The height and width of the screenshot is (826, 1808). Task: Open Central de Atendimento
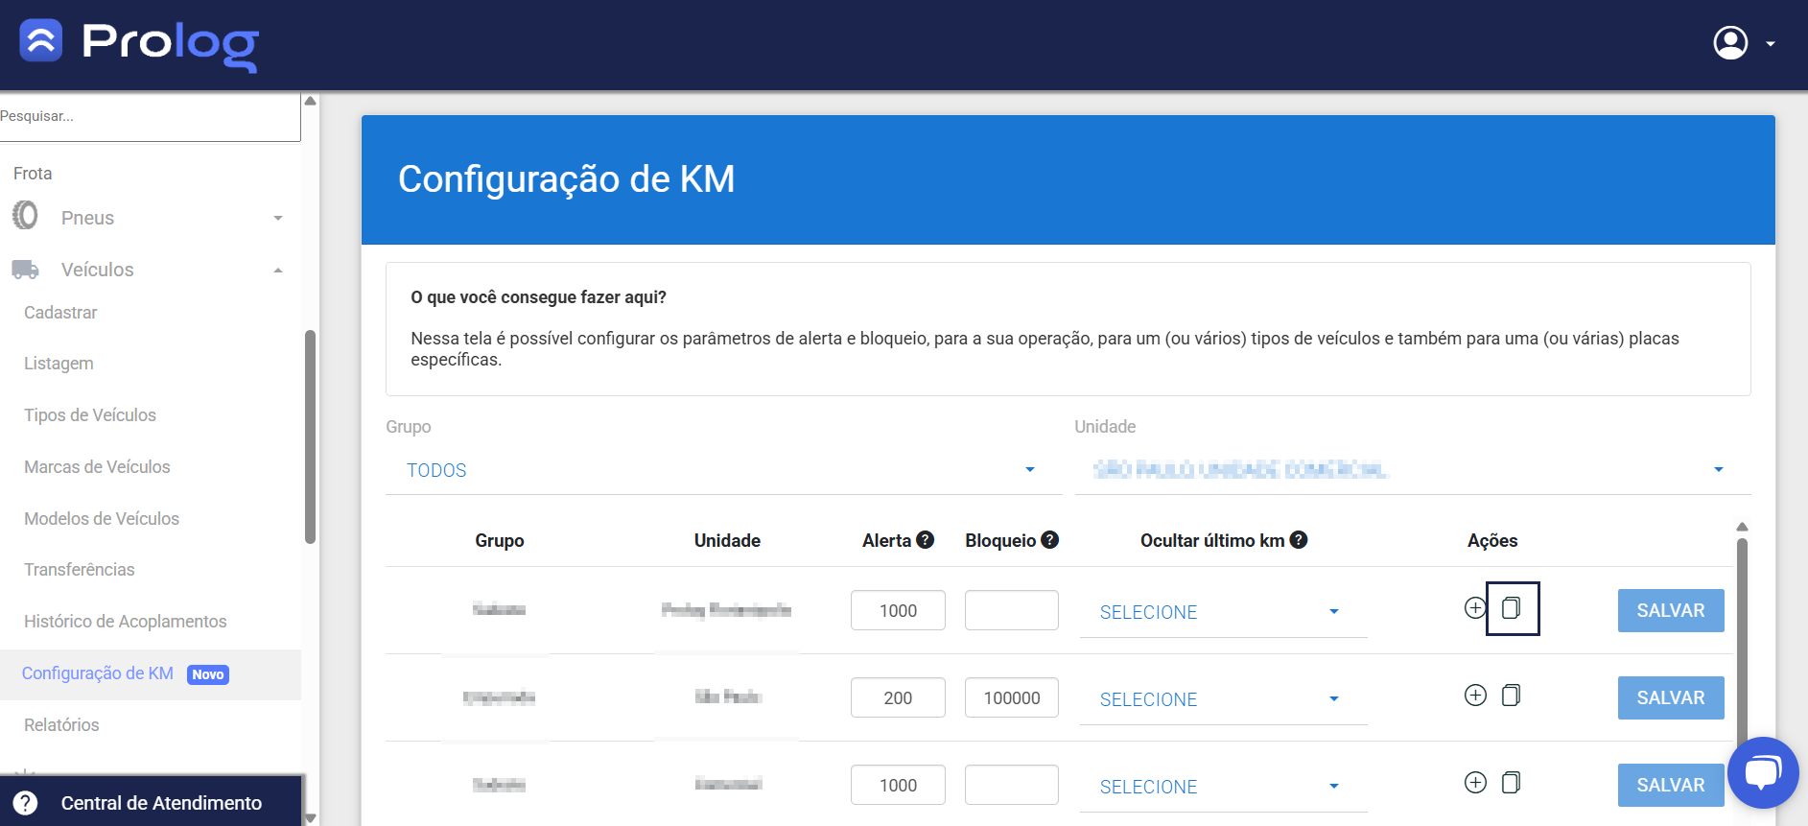151,803
